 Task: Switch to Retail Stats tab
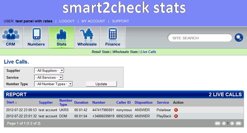(101, 52)
